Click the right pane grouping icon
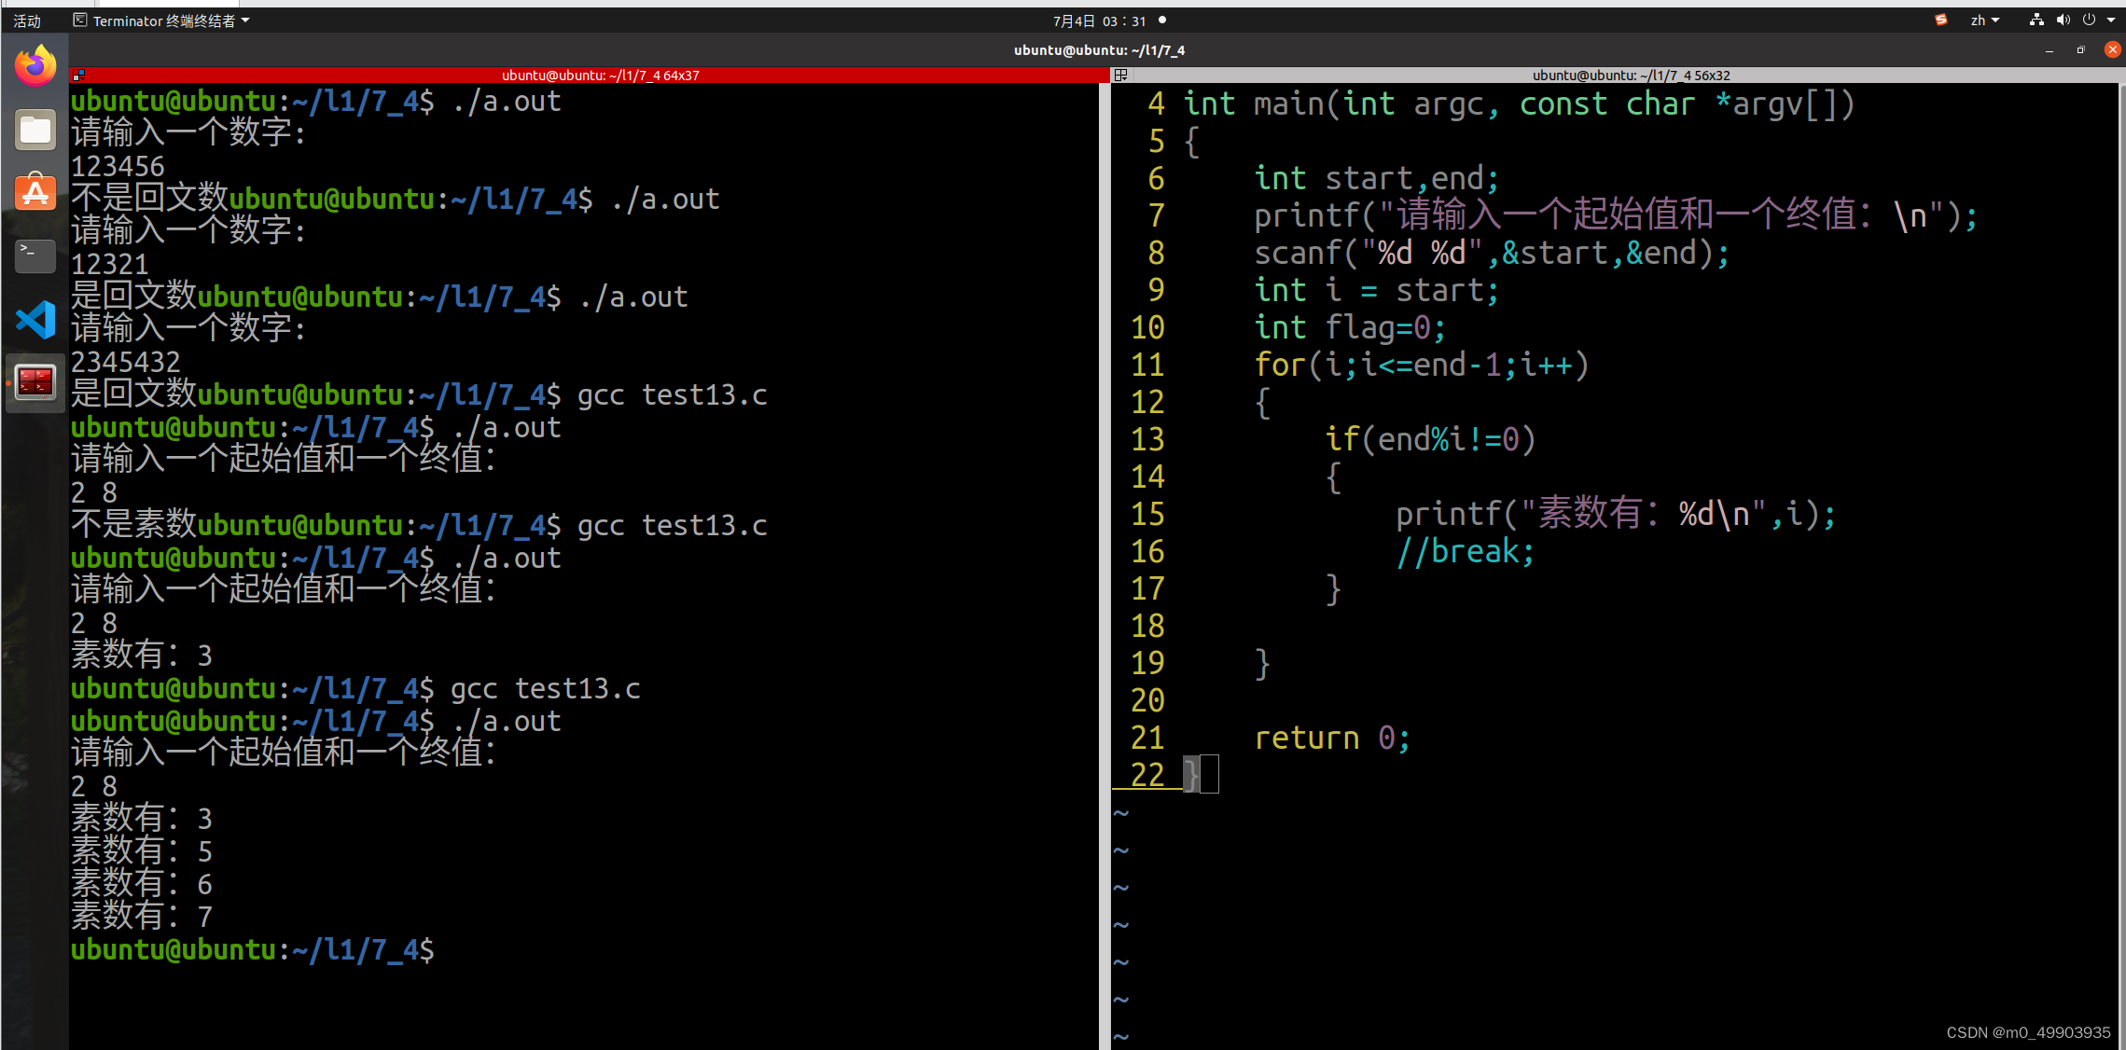 pos(1121,75)
